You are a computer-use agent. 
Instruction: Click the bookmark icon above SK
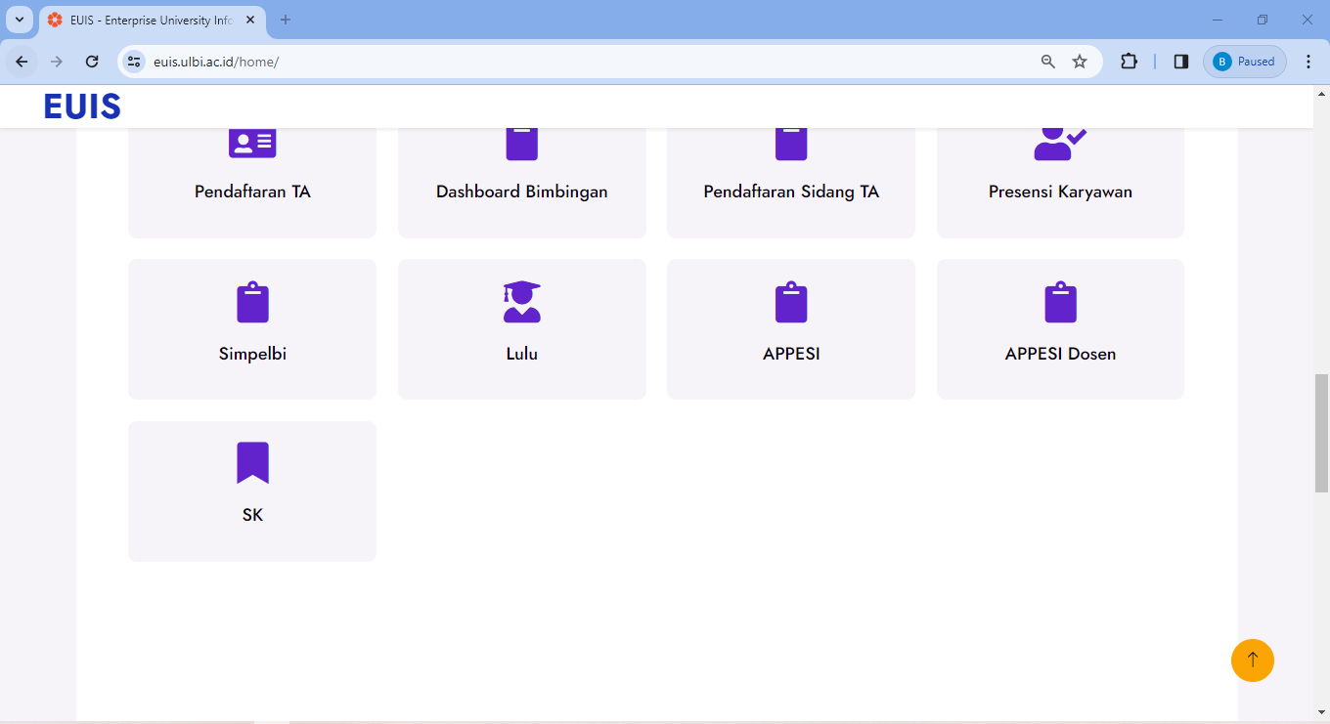click(252, 463)
